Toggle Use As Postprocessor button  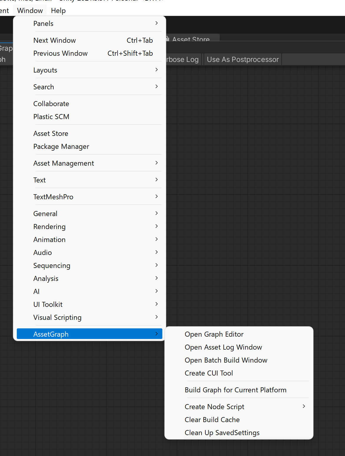coord(243,60)
